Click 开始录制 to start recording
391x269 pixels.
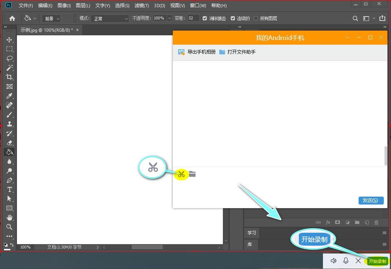click(x=377, y=261)
